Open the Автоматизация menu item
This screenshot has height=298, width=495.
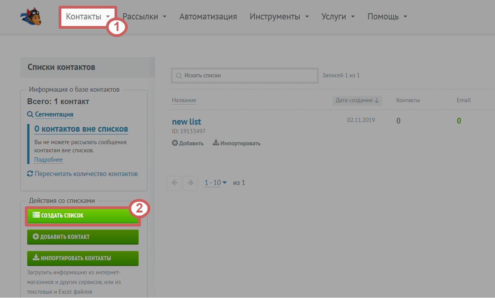point(208,17)
